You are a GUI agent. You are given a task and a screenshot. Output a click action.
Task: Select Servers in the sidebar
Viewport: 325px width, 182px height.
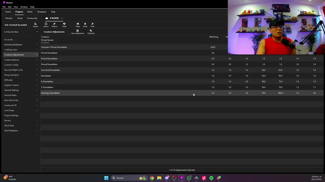tap(21, 121)
